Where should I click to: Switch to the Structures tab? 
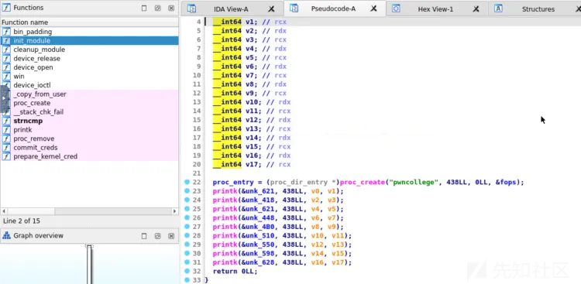pyautogui.click(x=538, y=9)
